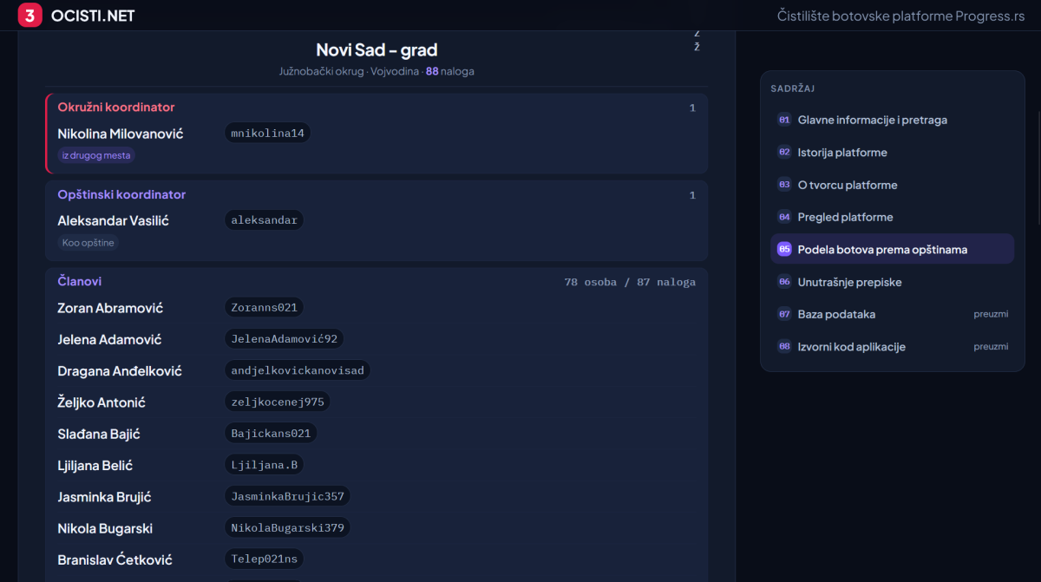Select the member Jasminka Brujić
This screenshot has width=1041, height=582.
pyautogui.click(x=105, y=497)
